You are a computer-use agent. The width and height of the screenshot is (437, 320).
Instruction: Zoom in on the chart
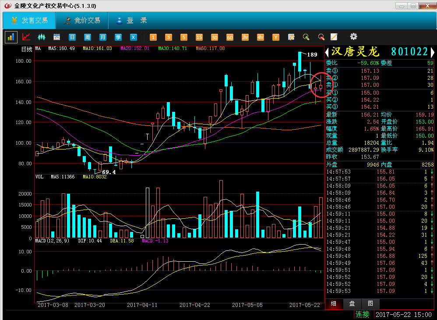306,37
